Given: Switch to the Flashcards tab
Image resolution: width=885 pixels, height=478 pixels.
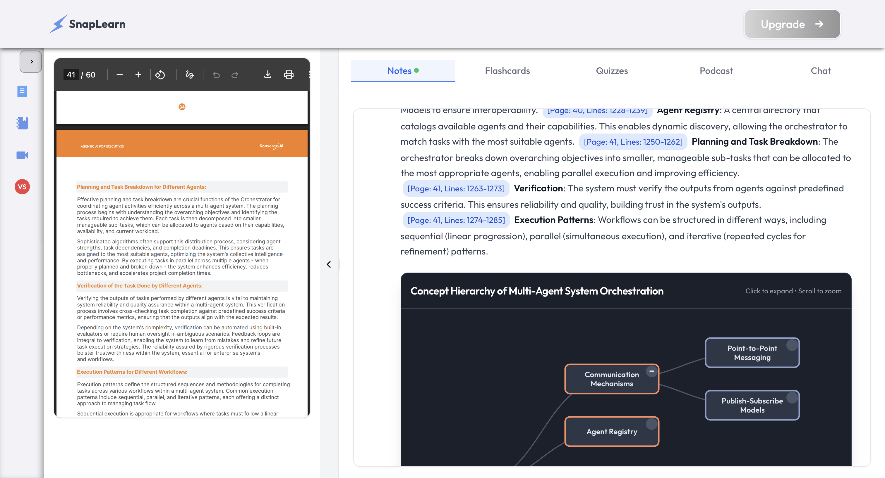Looking at the screenshot, I should (507, 71).
